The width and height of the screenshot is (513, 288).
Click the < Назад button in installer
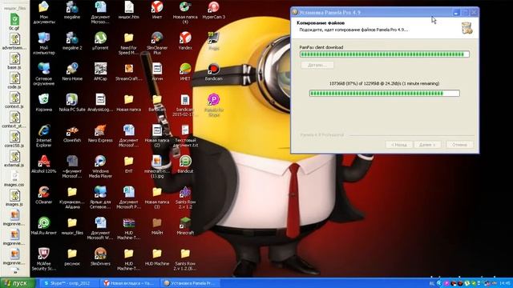[x=399, y=144]
